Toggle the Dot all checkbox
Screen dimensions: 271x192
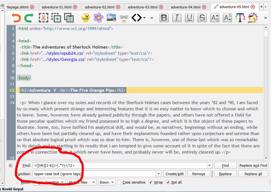(168, 182)
